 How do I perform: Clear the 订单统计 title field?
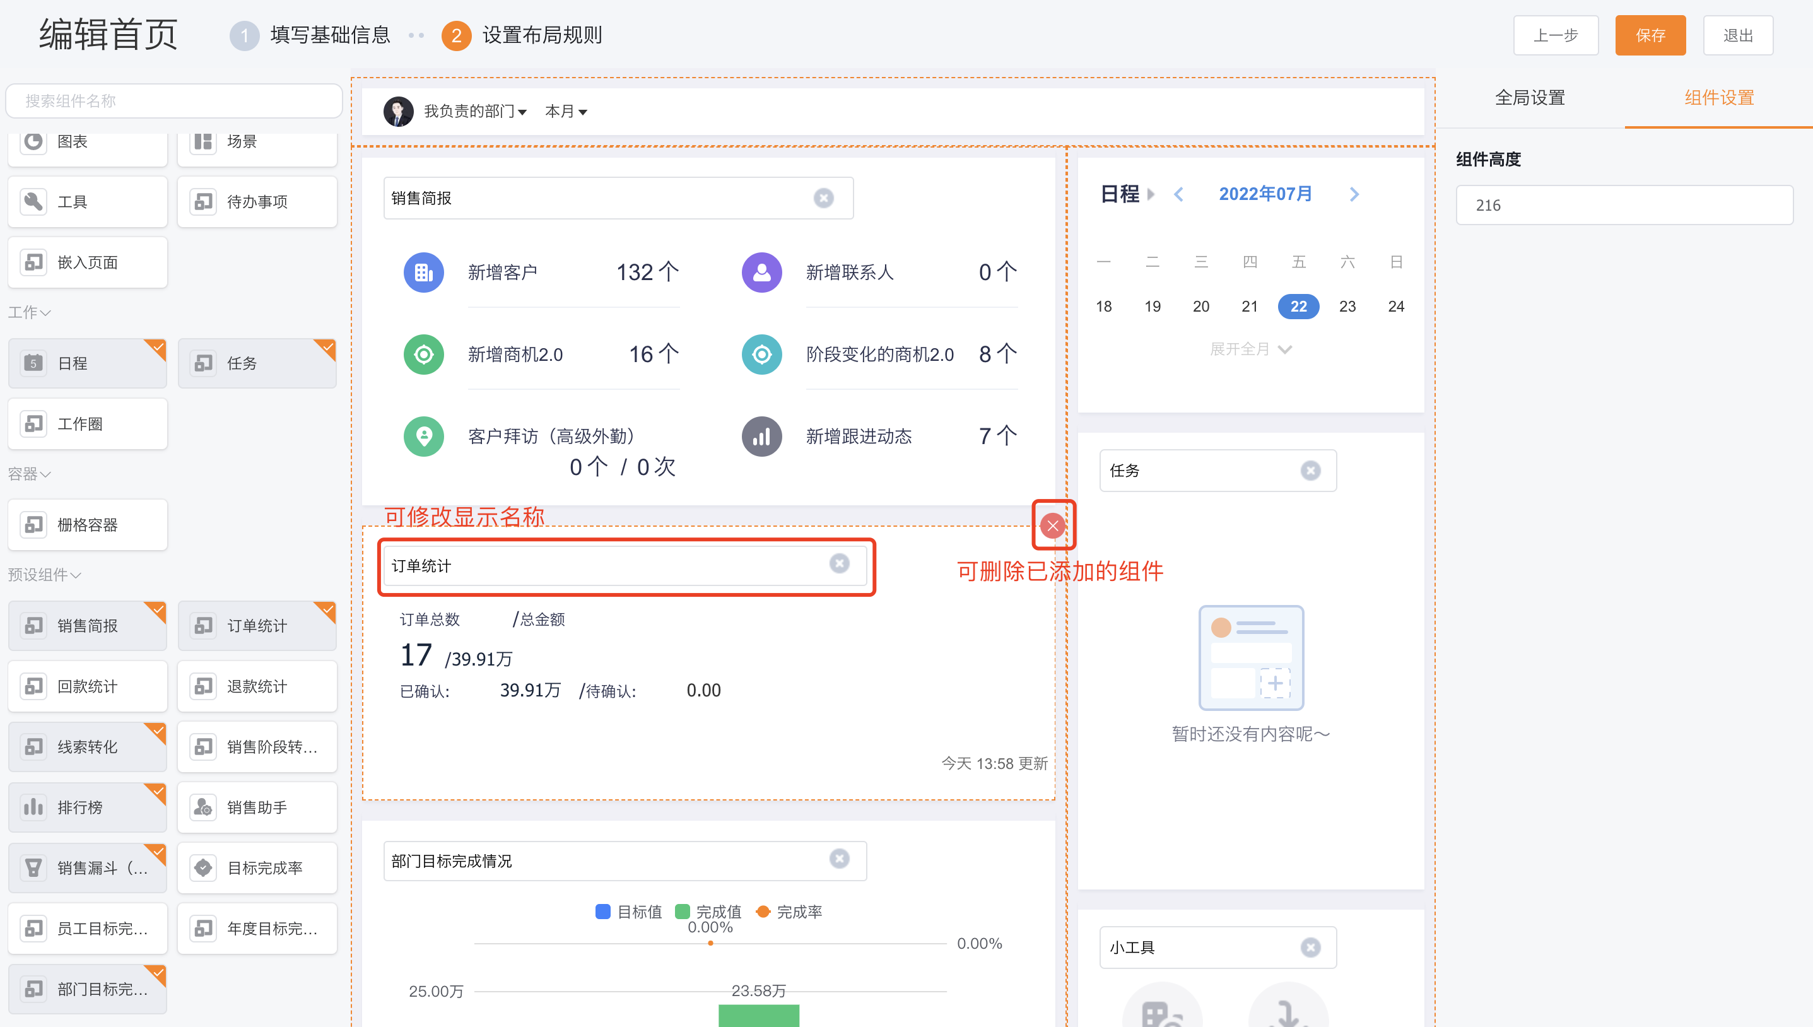click(839, 563)
